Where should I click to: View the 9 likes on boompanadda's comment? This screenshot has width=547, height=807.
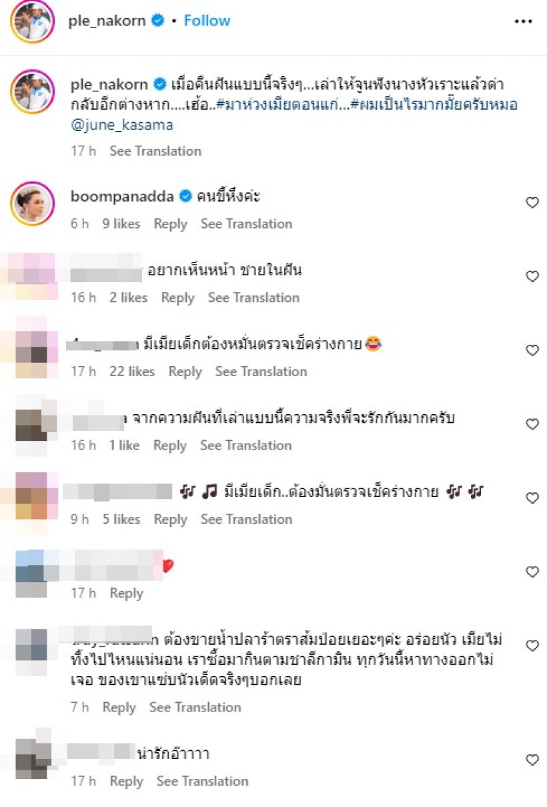tap(121, 224)
